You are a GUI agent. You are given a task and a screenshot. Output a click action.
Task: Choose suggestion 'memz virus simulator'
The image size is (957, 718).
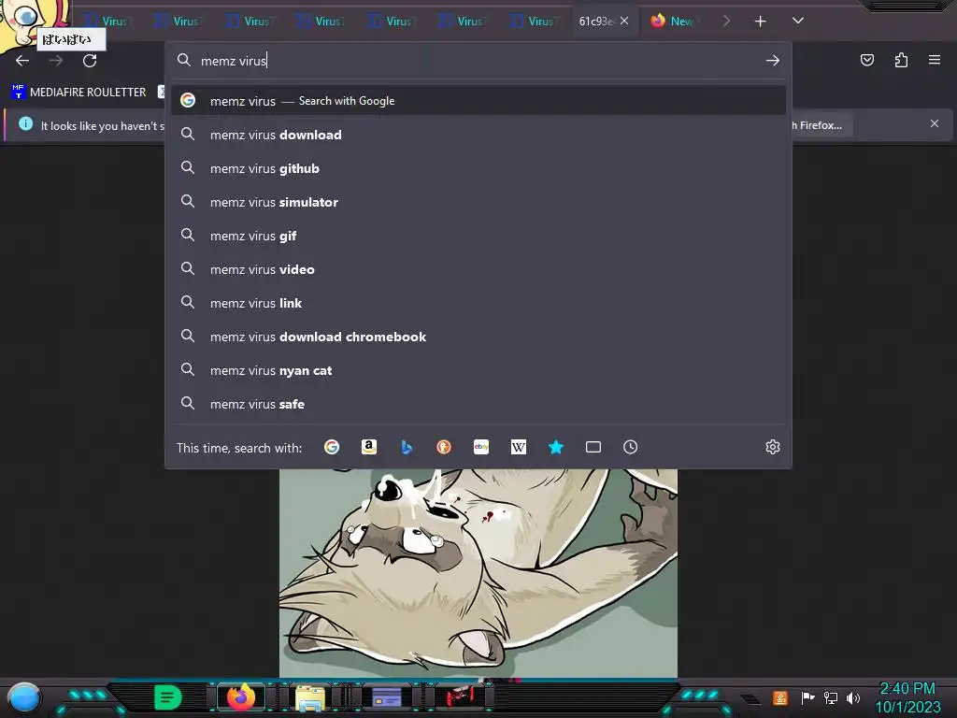pos(478,202)
